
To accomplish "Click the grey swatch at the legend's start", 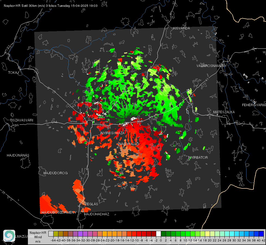I will [x=51, y=234].
